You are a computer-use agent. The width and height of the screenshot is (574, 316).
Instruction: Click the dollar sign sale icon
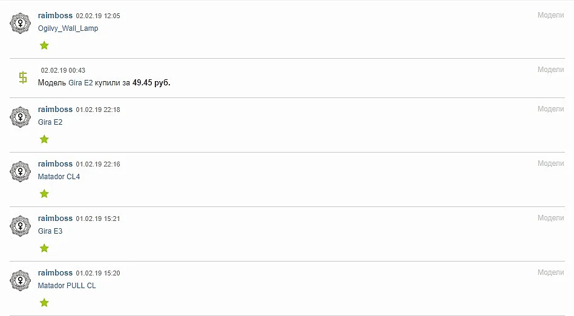tap(23, 77)
